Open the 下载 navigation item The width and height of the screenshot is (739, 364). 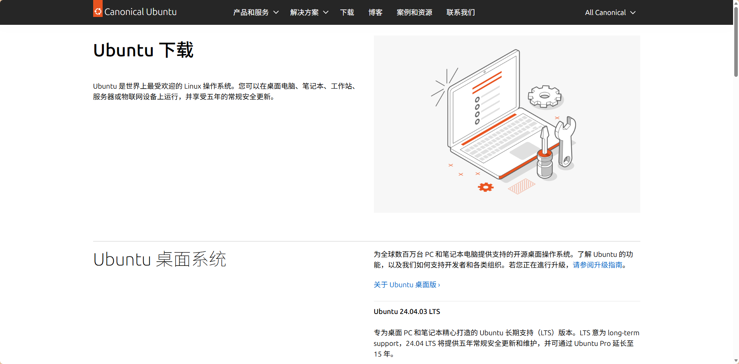347,13
